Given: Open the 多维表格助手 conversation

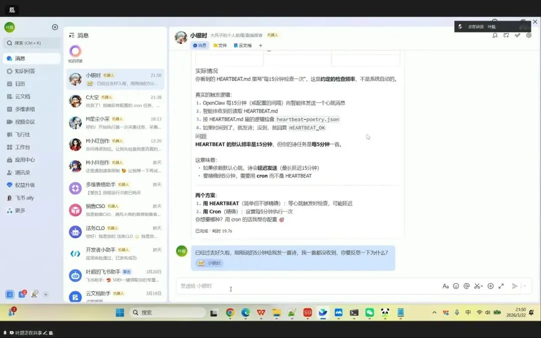Looking at the screenshot, I should (115, 188).
